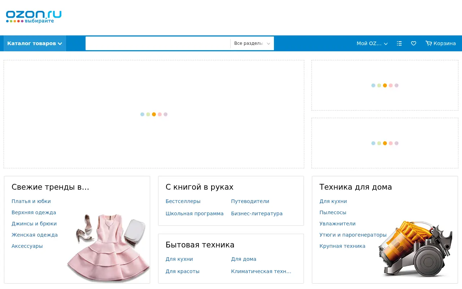Open the Бестселлеры link
This screenshot has width=462, height=289.
(183, 201)
